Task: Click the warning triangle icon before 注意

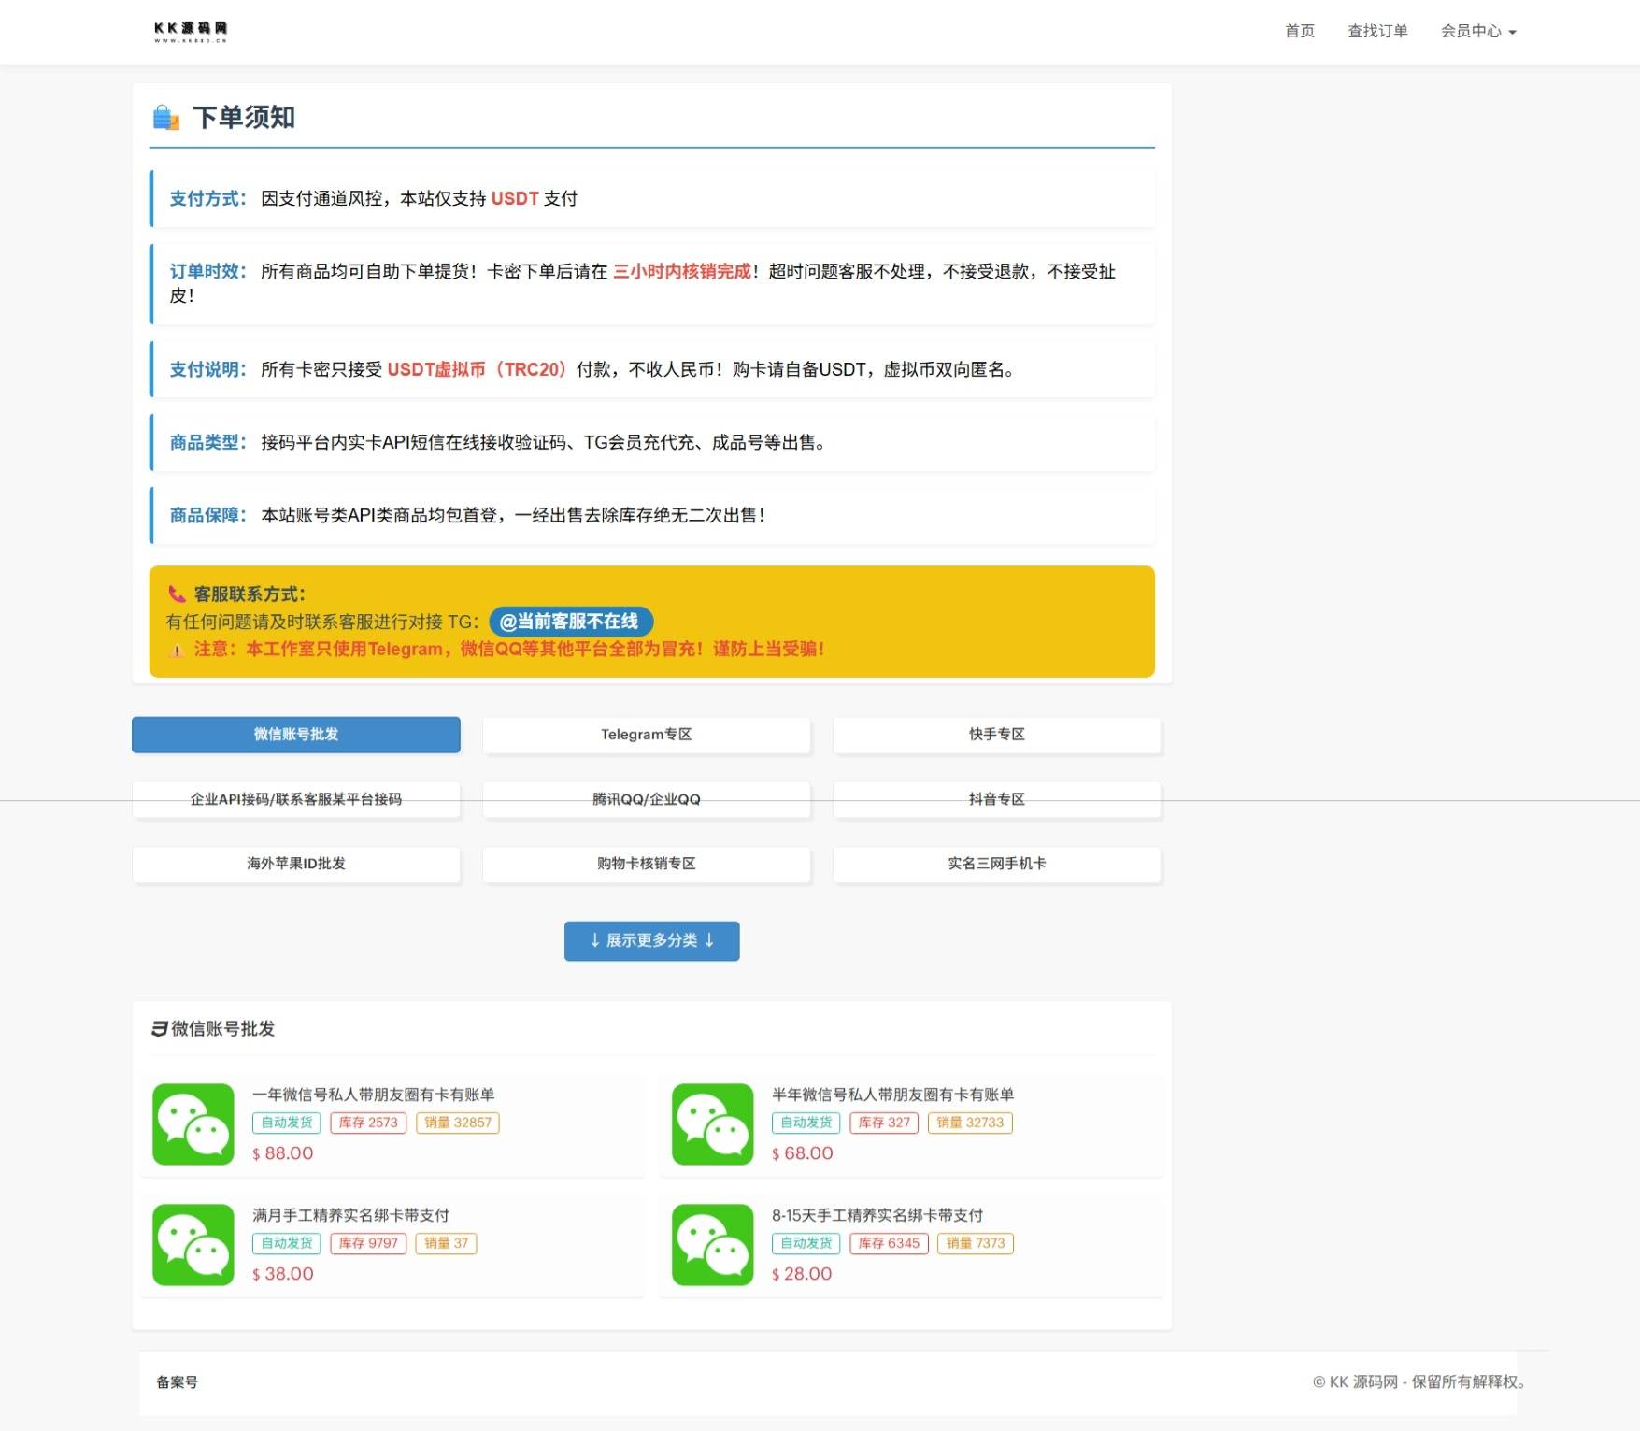Action: [176, 650]
